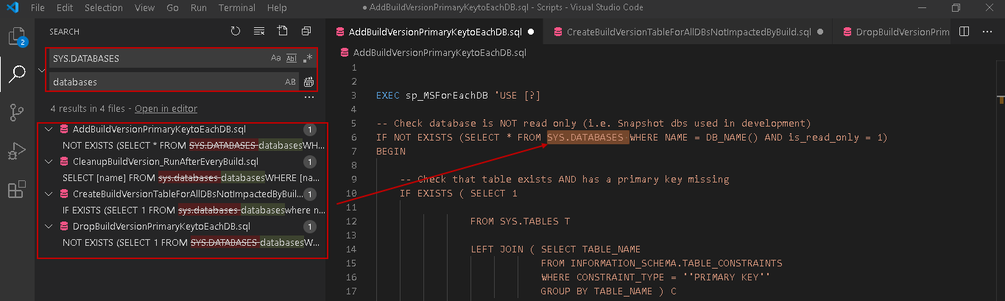1005x301 pixels.
Task: Switch to the CreateBuildVersionTableForAllDBsNotImpactedByBuild.sql tab
Action: [x=689, y=32]
